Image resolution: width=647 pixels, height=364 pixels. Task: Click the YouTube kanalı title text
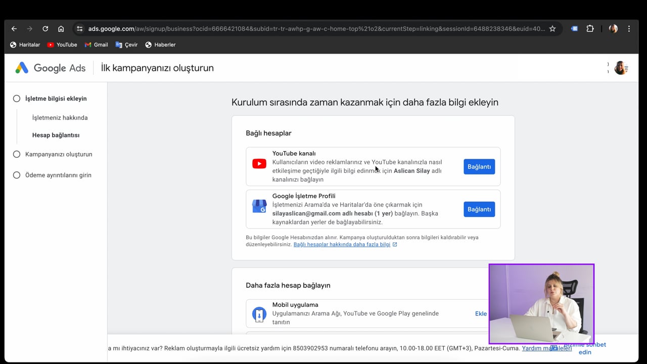(x=294, y=154)
